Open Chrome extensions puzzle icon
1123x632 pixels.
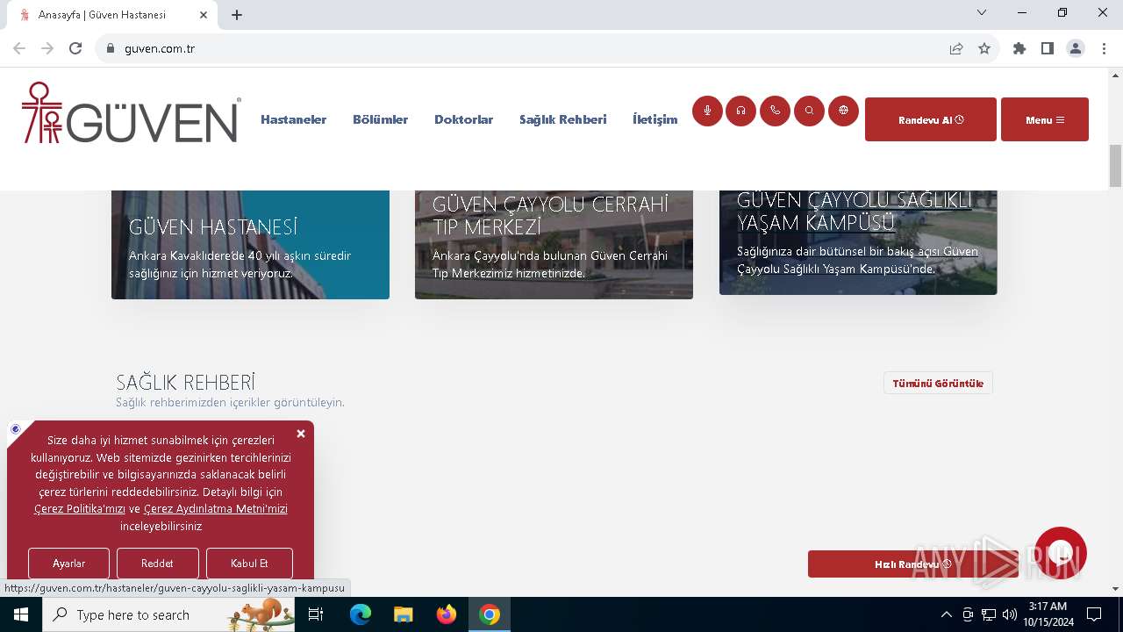point(1019,48)
